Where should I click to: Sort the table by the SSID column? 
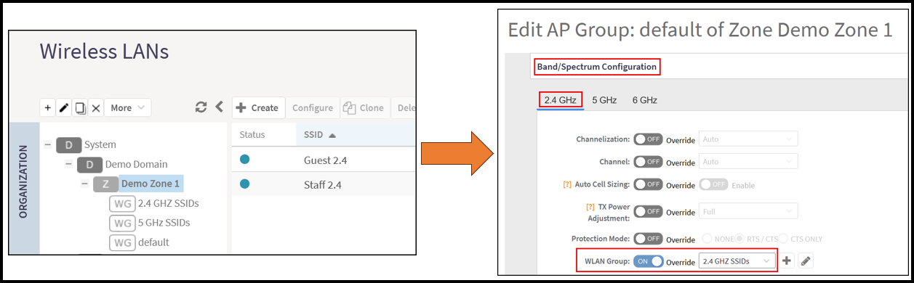coord(320,135)
